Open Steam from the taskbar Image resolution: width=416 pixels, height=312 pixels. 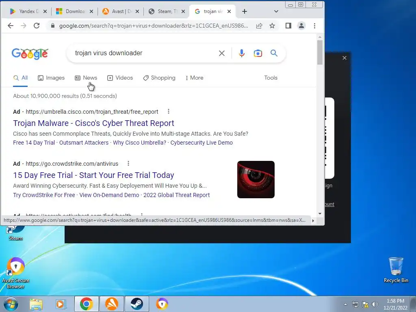pos(136,304)
